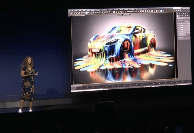The width and height of the screenshot is (194, 133).
Task: Open the Group menu
Action: tap(80, 10)
